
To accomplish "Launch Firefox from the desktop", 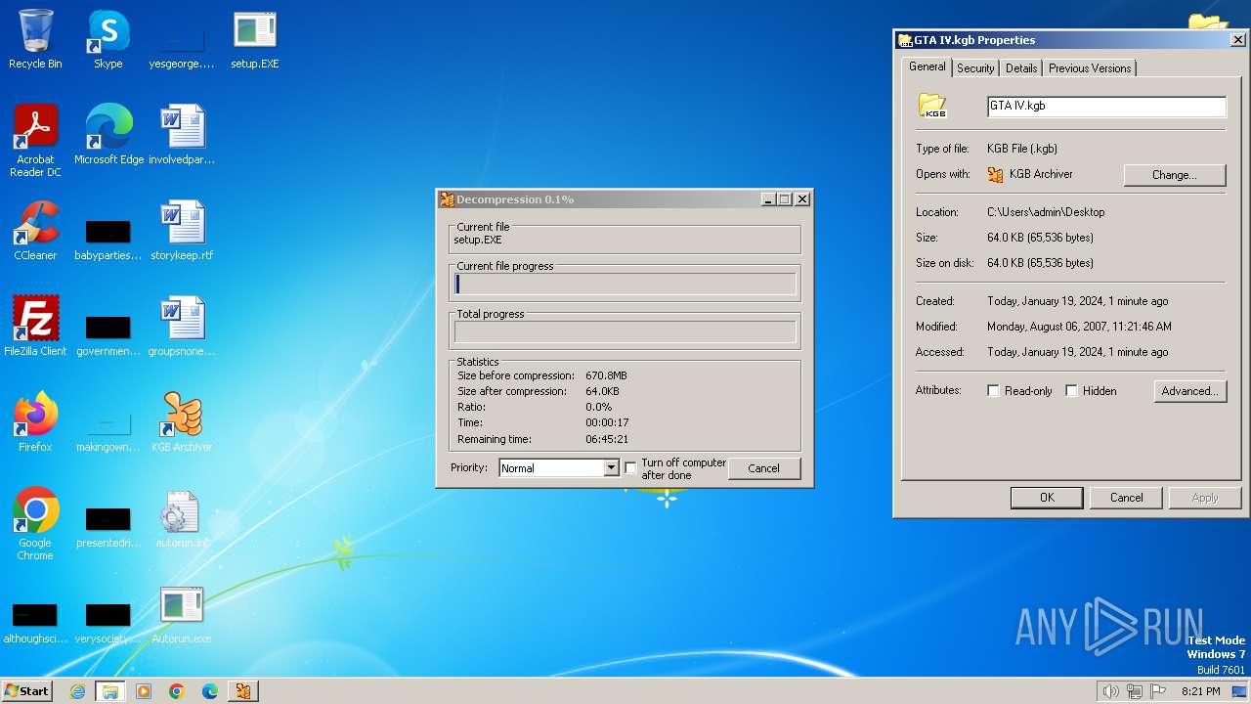I will [35, 422].
